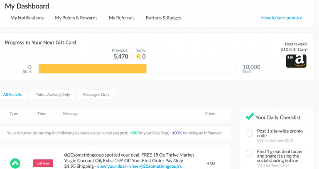The image size is (319, 169).
Task: Open the @20somethingcoup's profile link
Action: pyautogui.click(x=156, y=166)
